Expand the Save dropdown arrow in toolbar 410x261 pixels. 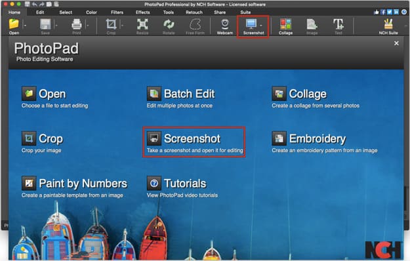tap(56, 26)
